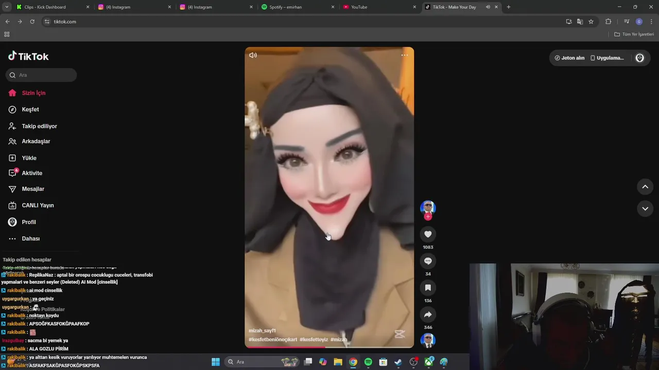
Task: Click the TikTok logo
Action: pyautogui.click(x=28, y=56)
